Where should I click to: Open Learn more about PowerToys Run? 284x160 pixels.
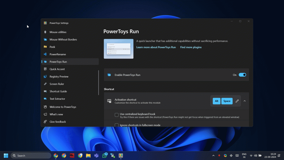(x=156, y=47)
